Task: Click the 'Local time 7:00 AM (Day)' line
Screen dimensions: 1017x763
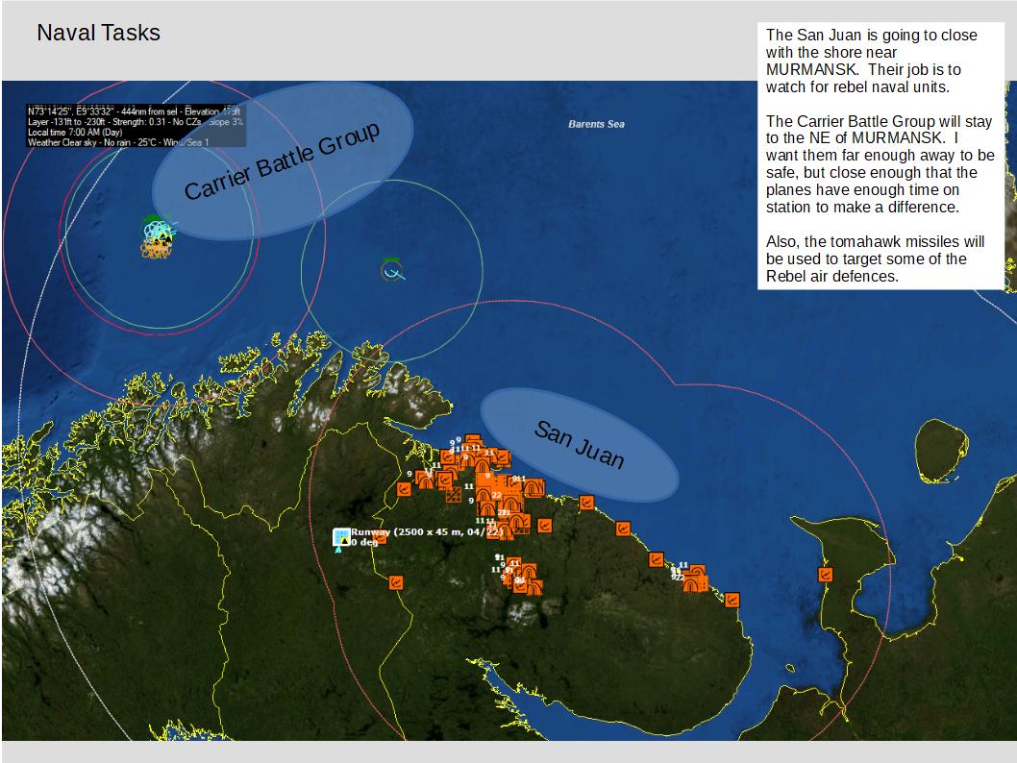Action: 75,133
